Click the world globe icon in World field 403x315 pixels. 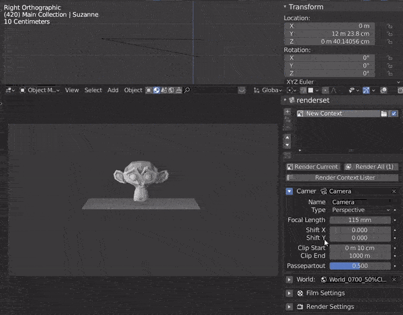pyautogui.click(x=324, y=279)
